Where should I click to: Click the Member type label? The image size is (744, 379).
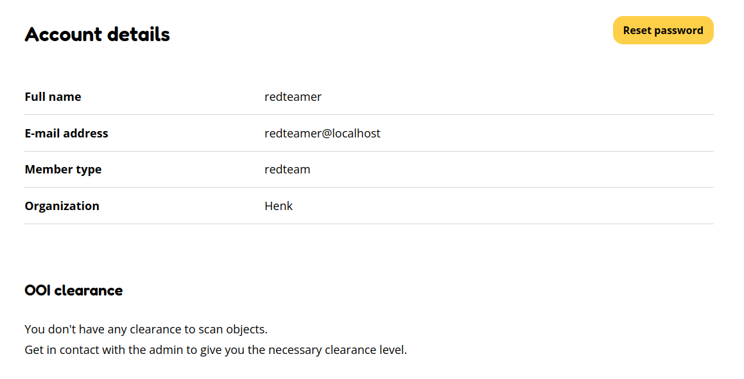[x=63, y=169]
